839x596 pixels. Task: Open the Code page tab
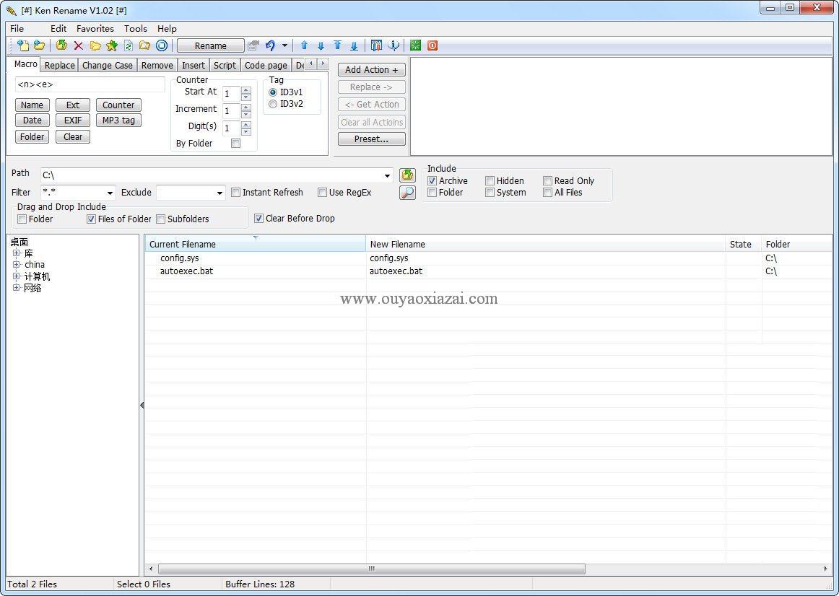(x=266, y=65)
